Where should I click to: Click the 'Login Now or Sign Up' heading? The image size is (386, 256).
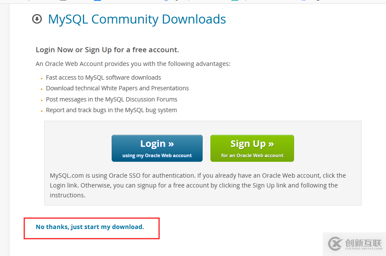(107, 50)
